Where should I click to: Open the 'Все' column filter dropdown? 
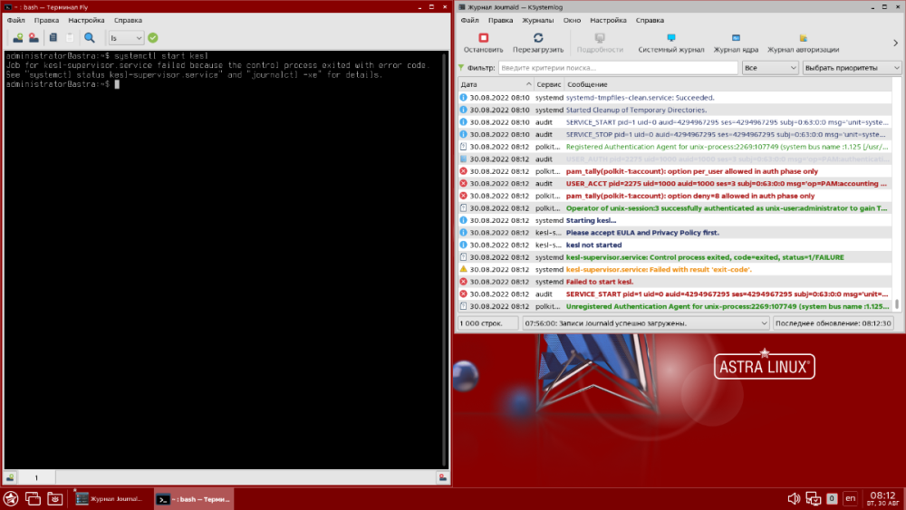pos(769,68)
